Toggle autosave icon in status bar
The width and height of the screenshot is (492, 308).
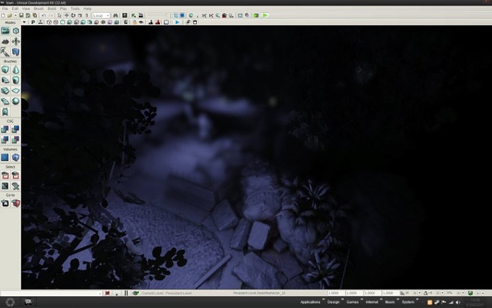470,294
